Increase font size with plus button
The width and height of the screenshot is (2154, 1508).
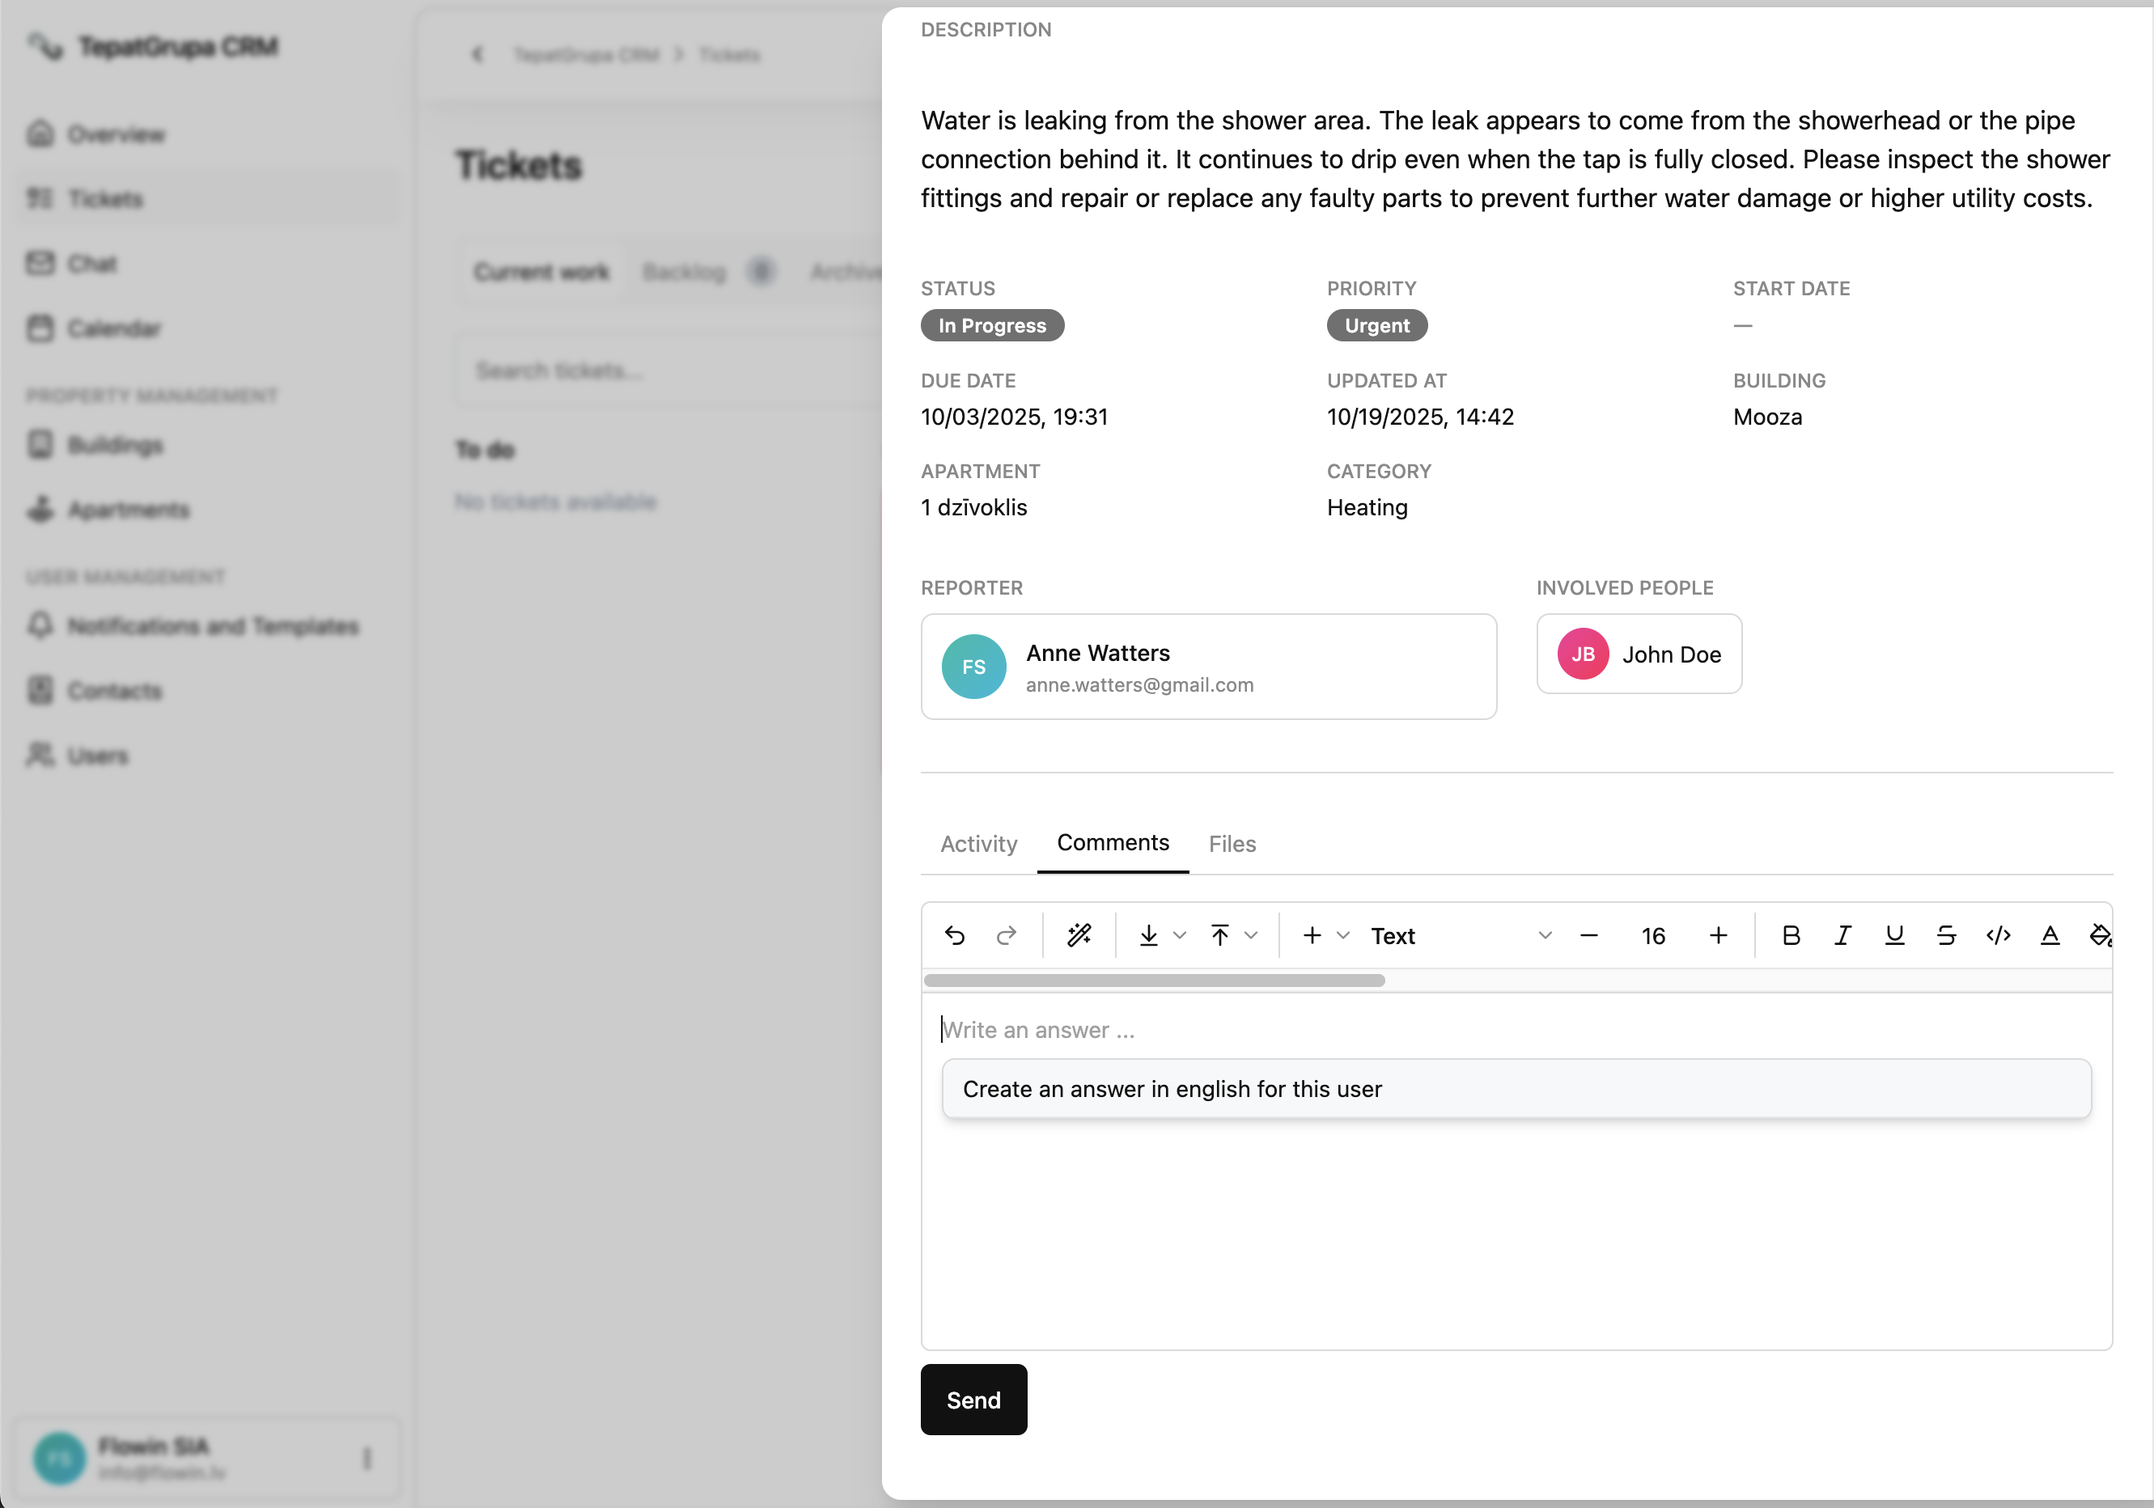pyautogui.click(x=1718, y=935)
